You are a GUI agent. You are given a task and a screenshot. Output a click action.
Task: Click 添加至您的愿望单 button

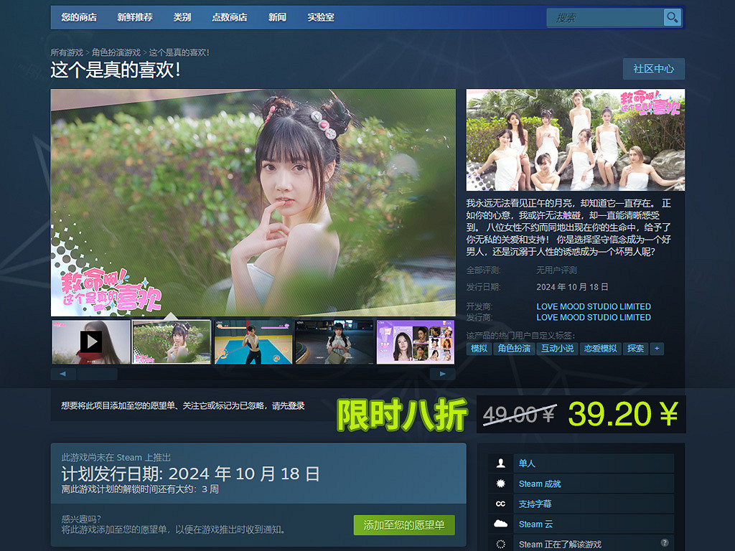tap(404, 524)
